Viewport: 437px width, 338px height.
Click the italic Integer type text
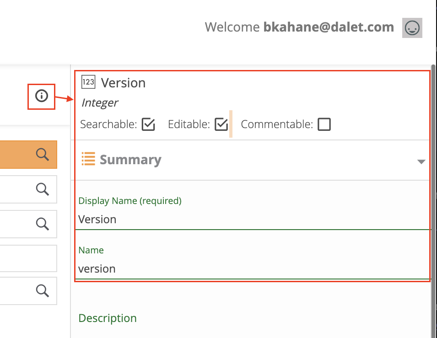point(99,103)
